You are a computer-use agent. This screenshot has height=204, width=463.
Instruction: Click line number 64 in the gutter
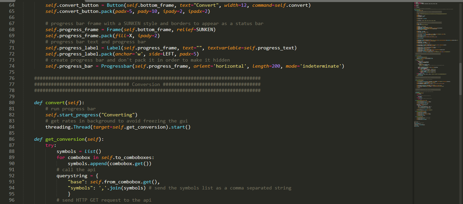(x=12, y=5)
